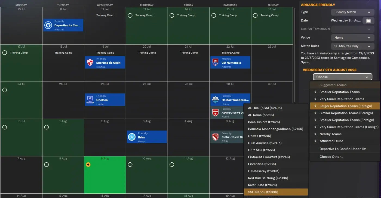Open the disabled Use For Testimonial dropdown
This screenshot has width=381, height=198.
tap(352, 29)
